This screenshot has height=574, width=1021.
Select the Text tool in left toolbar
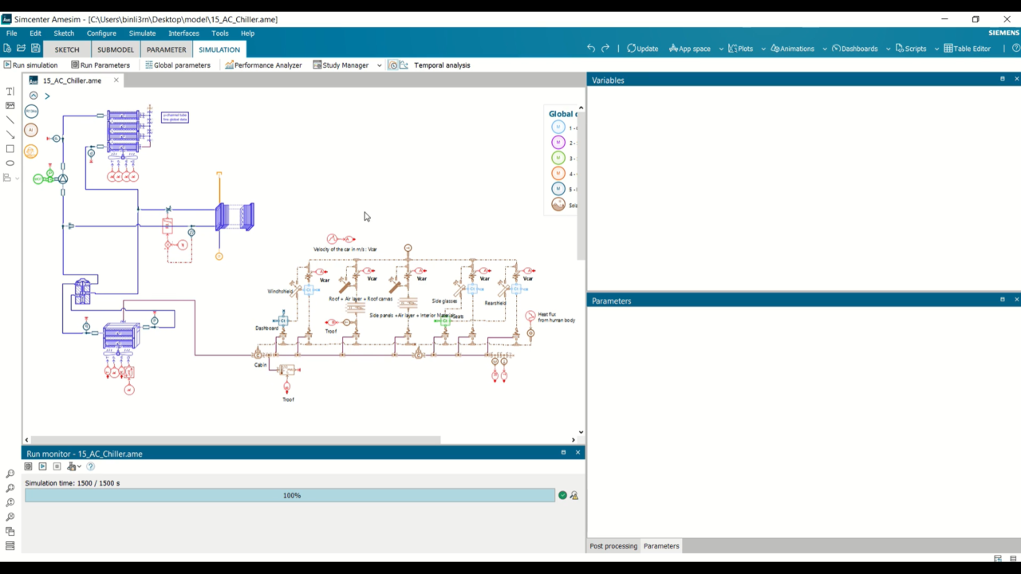pyautogui.click(x=10, y=92)
